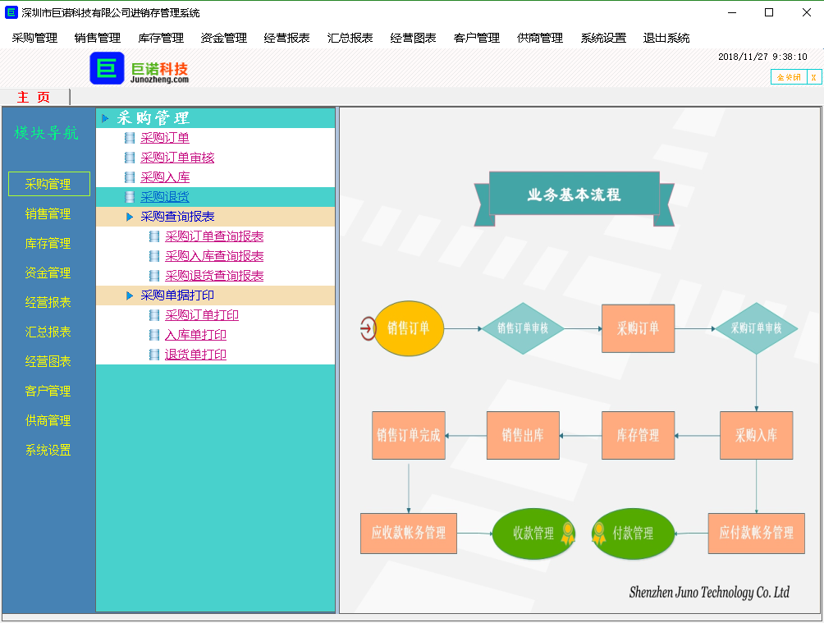
Task: Click the 销售订单审核 diamond in flowchart
Action: pyautogui.click(x=523, y=328)
